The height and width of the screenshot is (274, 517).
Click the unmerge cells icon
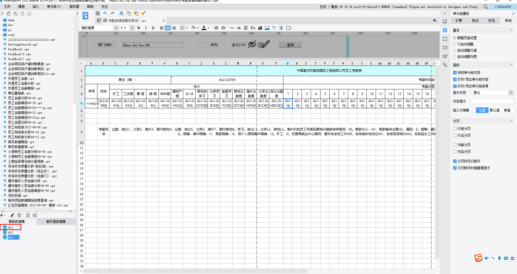click(x=223, y=28)
